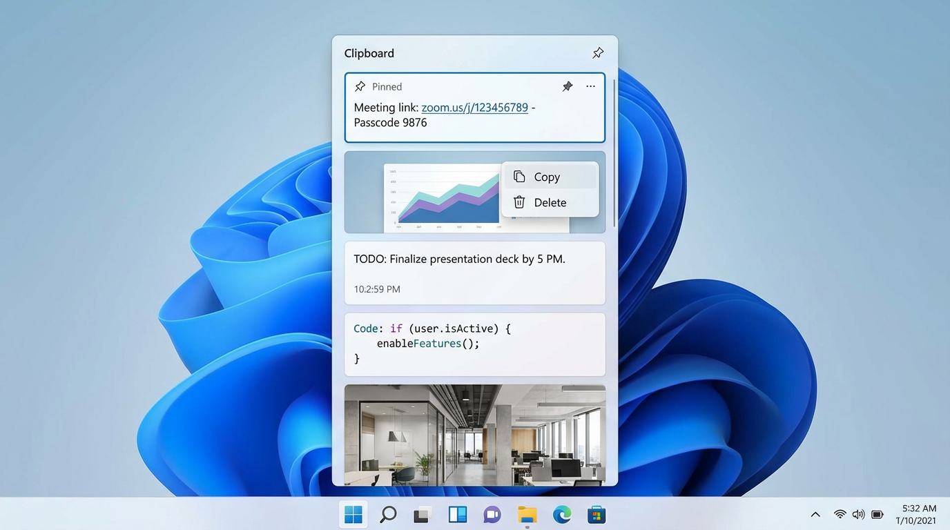Open more options for the pinned item
The image size is (950, 530).
[590, 86]
